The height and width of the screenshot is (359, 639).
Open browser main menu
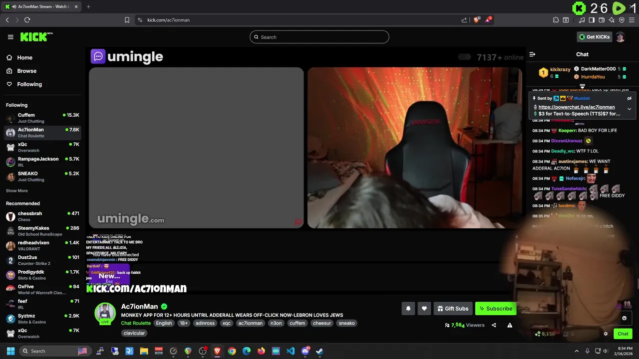(632, 20)
